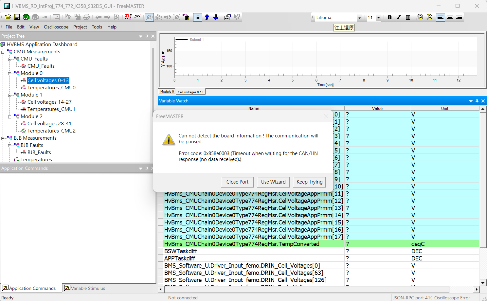Switch to the Variable Stimulus tab
The height and width of the screenshot is (301, 487).
click(x=85, y=288)
